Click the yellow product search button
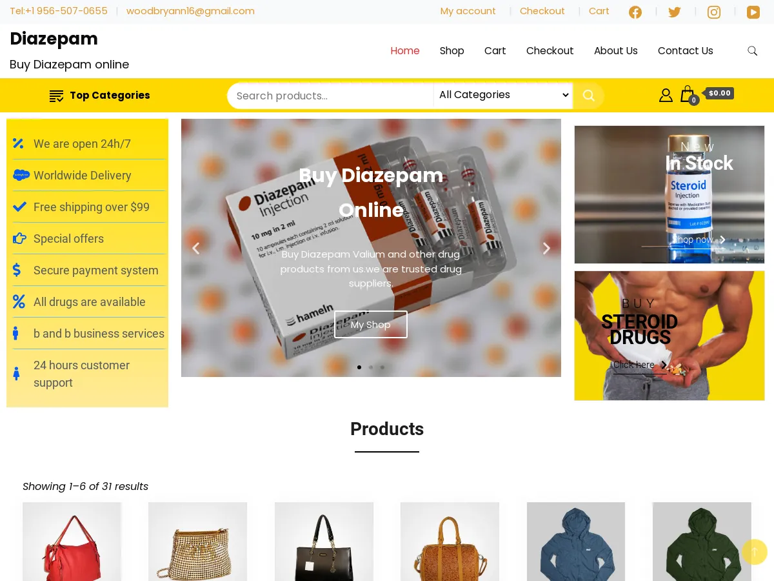This screenshot has width=774, height=581. 588,96
